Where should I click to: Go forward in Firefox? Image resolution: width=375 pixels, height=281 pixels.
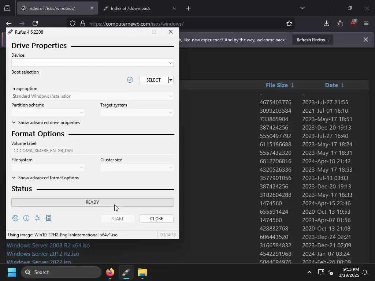pos(22,23)
